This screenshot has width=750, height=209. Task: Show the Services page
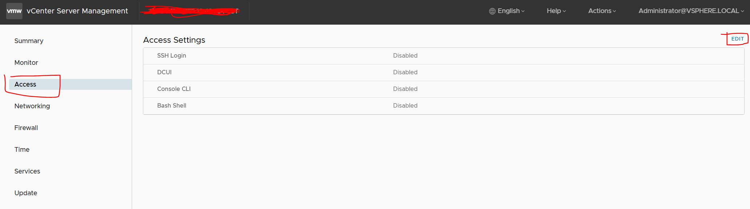[27, 171]
